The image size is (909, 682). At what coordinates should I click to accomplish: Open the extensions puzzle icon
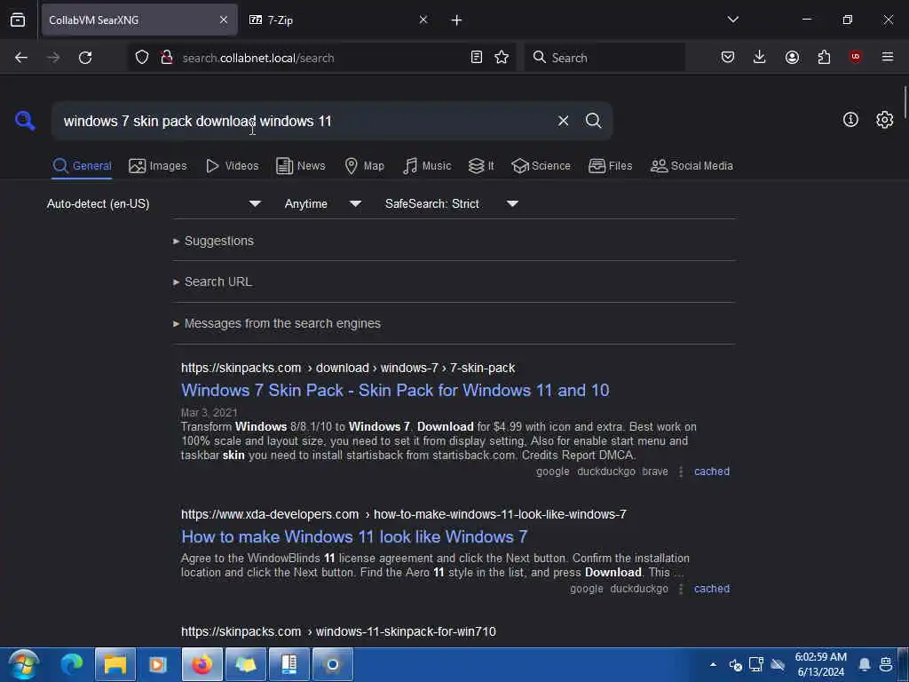point(824,58)
